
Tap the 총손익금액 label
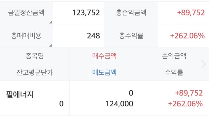coord(131,13)
